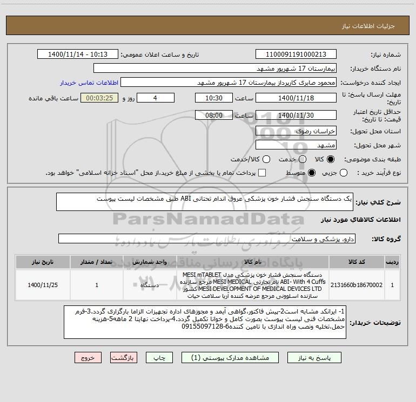The image size is (416, 402).
Task: Click the quantity cell in row 1
Action: (97, 285)
